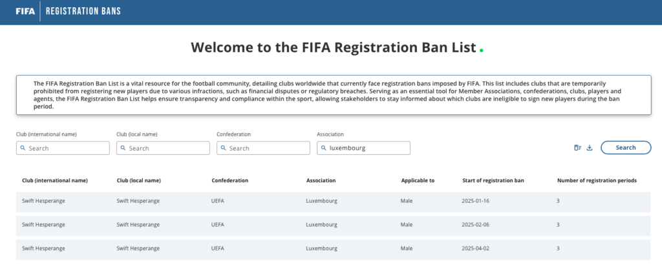
Task: Click the magnifier icon in Confederation field
Action: (x=223, y=148)
